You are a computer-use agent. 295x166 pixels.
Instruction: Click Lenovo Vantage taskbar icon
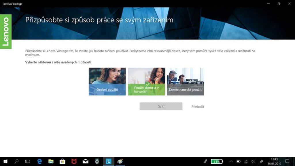109,161
